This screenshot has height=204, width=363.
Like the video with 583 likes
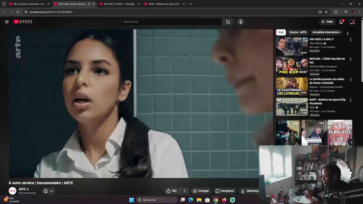[172, 191]
